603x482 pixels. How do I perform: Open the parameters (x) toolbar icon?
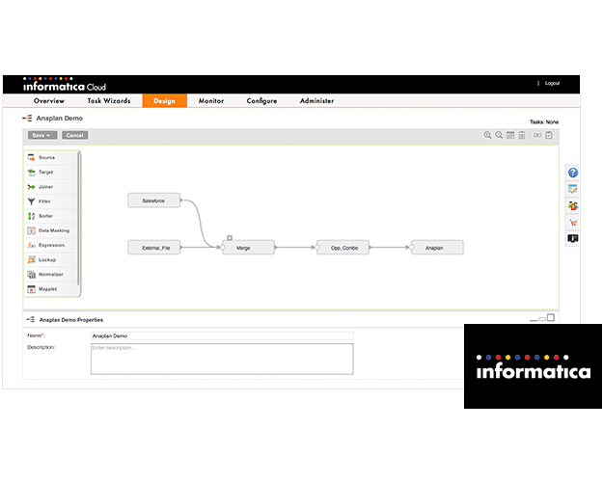(x=537, y=135)
